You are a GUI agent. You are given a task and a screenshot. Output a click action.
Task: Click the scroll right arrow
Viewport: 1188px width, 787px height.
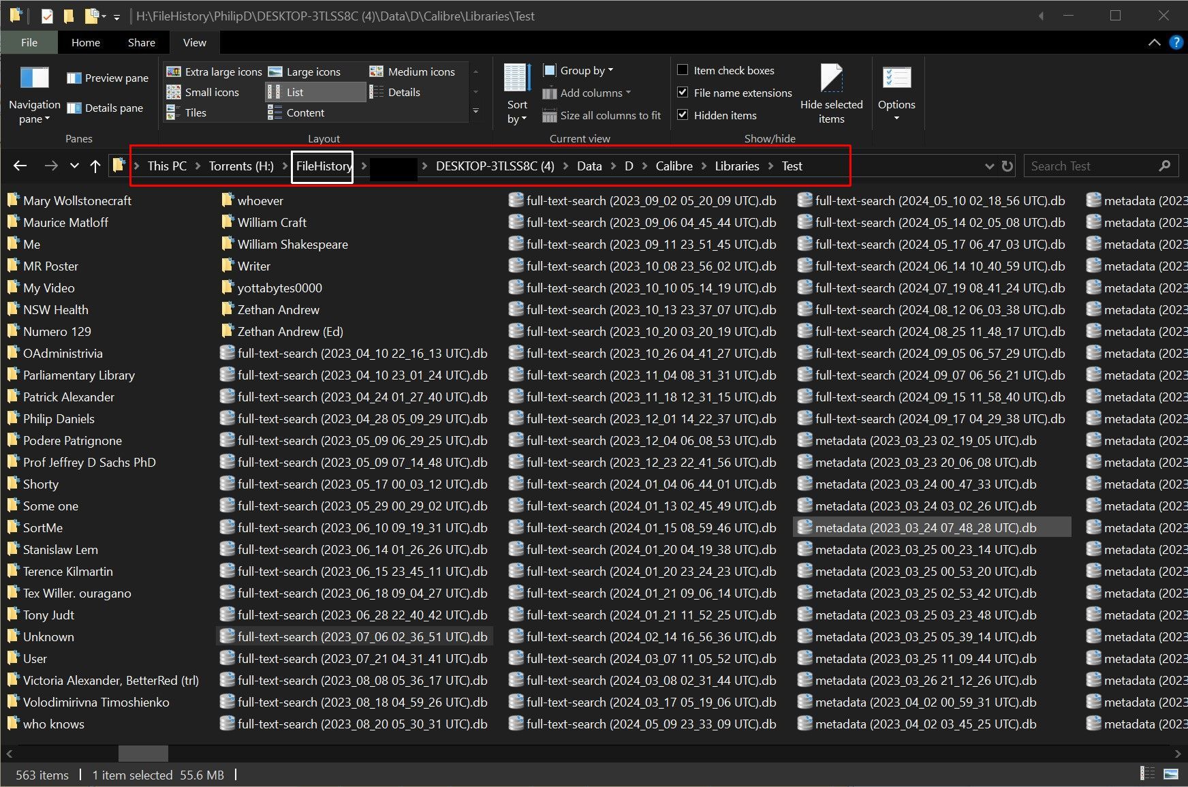[x=1178, y=753]
